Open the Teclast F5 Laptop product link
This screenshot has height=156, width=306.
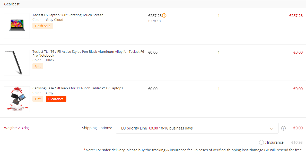pyautogui.click(x=68, y=15)
